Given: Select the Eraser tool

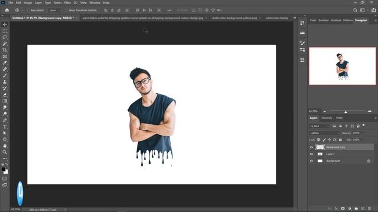Looking at the screenshot, I should point(5,95).
